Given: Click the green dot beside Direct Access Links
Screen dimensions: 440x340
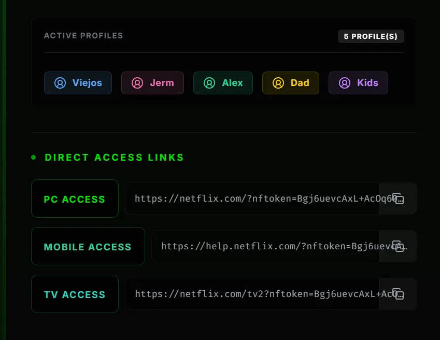Looking at the screenshot, I should [34, 158].
